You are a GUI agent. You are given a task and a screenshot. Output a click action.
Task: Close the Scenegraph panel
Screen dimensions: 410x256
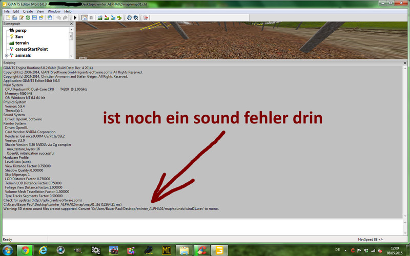pyautogui.click(x=71, y=24)
